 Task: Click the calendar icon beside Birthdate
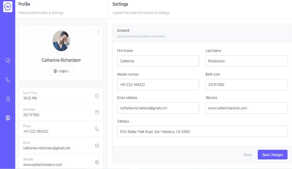97,112
